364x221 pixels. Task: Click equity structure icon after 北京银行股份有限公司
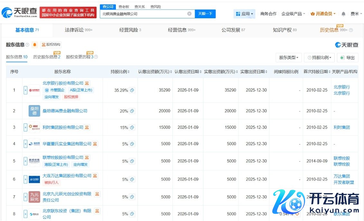pyautogui.click(x=87, y=83)
